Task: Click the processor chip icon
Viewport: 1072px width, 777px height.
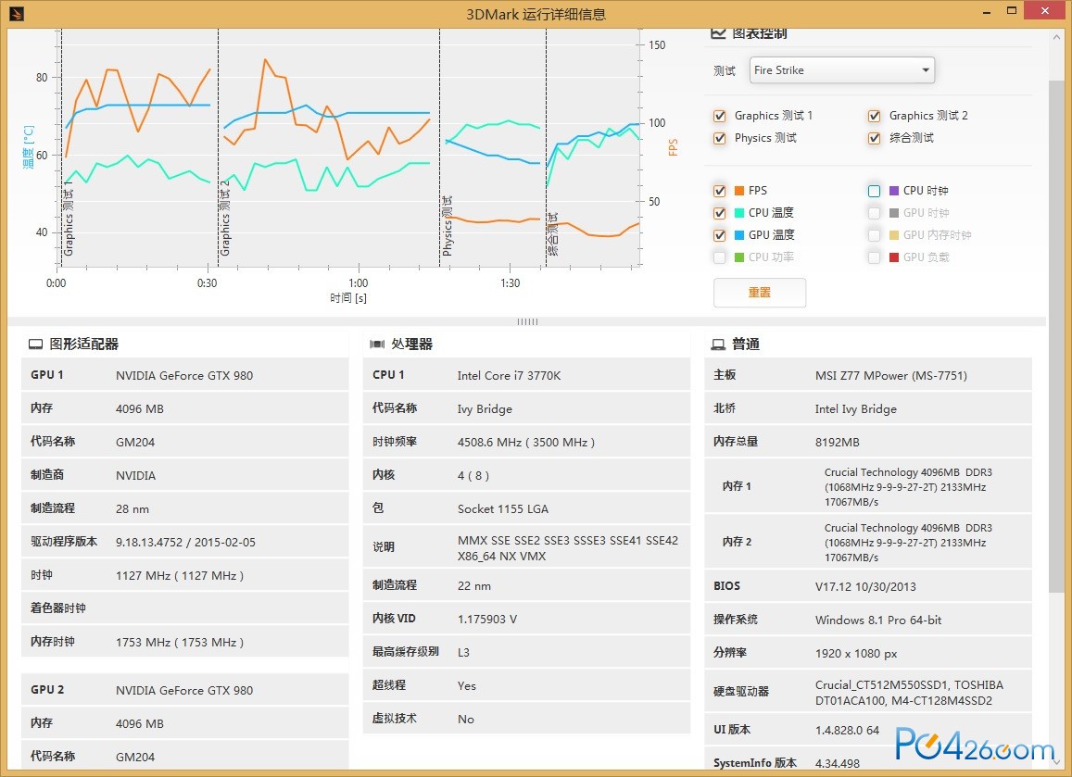Action: pyautogui.click(x=377, y=344)
